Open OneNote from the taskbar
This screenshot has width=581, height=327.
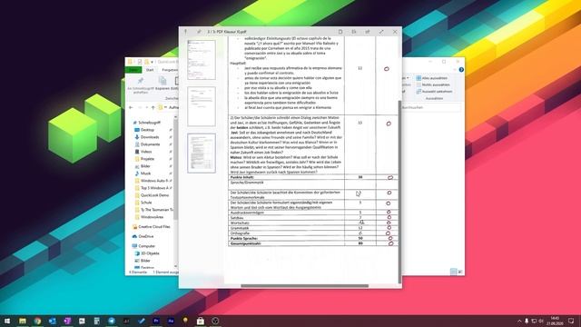(x=67, y=321)
